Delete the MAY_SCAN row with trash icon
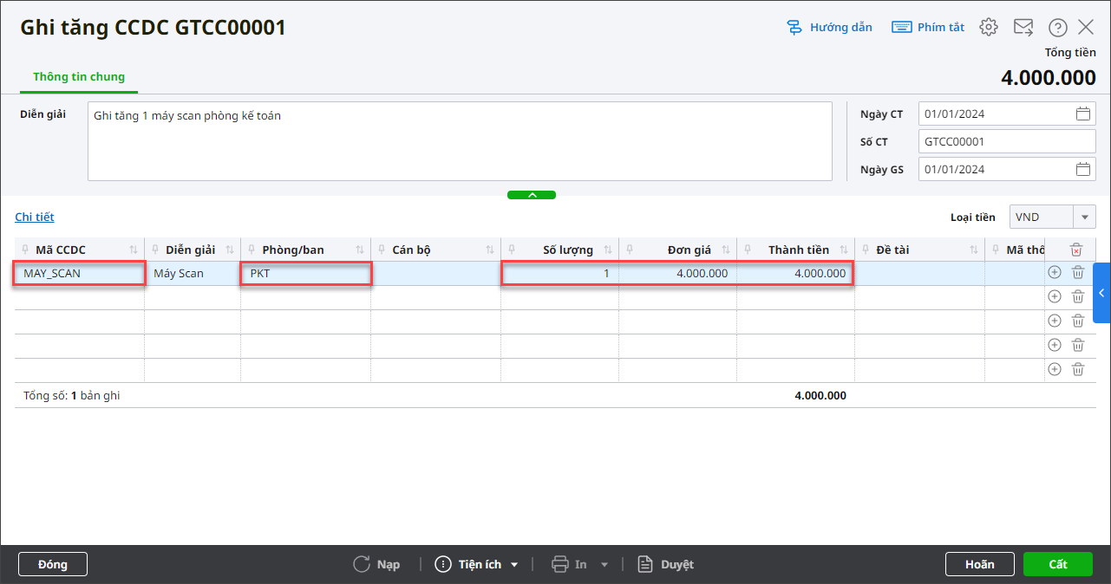 pos(1077,272)
